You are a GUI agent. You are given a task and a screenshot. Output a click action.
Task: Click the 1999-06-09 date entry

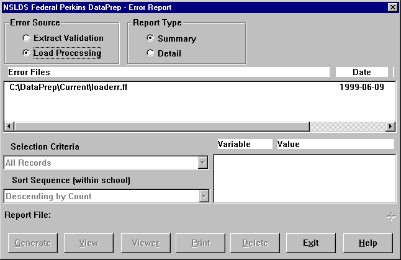362,87
